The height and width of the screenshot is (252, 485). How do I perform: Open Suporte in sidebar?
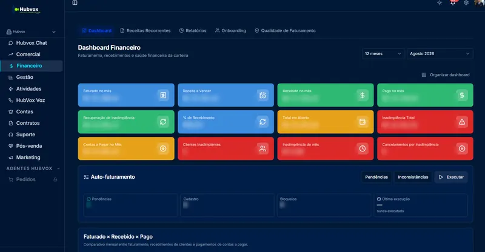(x=32, y=134)
